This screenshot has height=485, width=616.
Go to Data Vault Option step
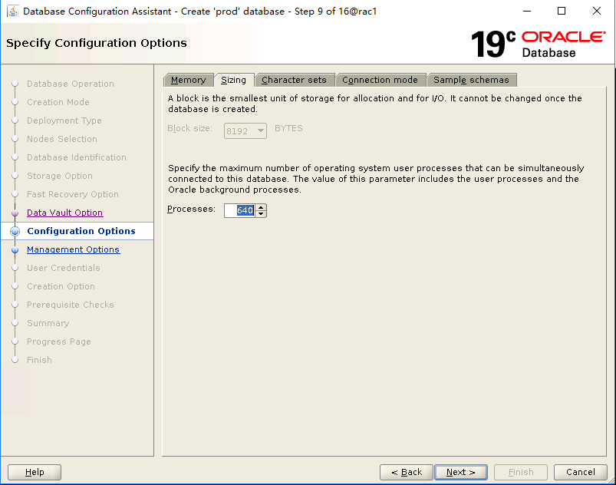click(64, 213)
